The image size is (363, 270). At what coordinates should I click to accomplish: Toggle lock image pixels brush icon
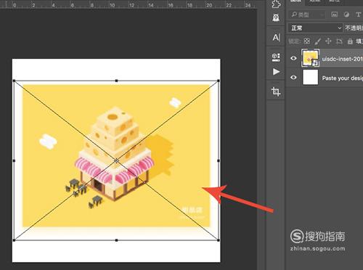(317, 41)
